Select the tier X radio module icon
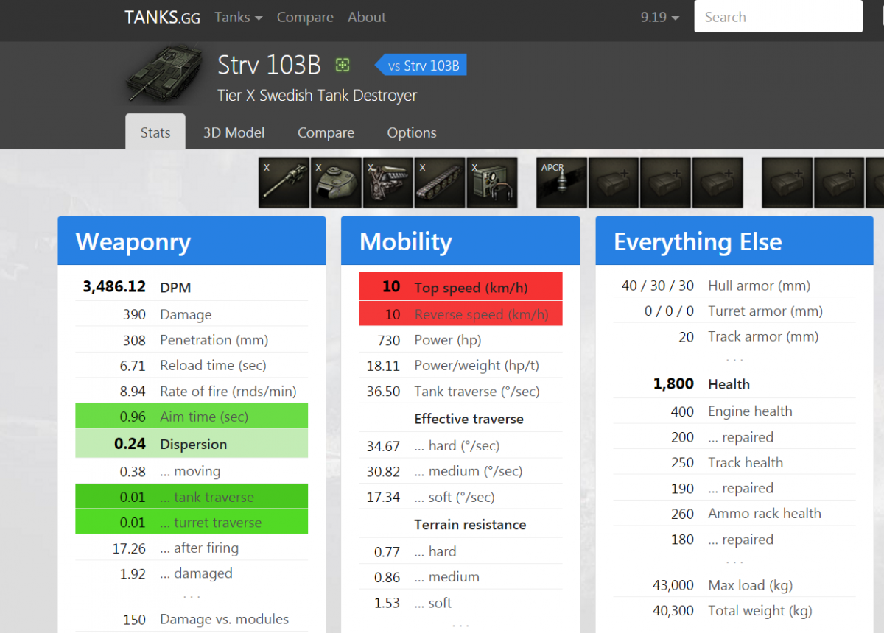The height and width of the screenshot is (633, 884). [492, 183]
